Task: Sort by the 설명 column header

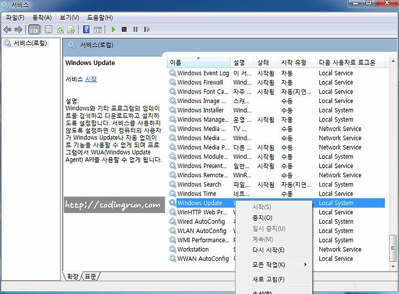Action: point(242,63)
